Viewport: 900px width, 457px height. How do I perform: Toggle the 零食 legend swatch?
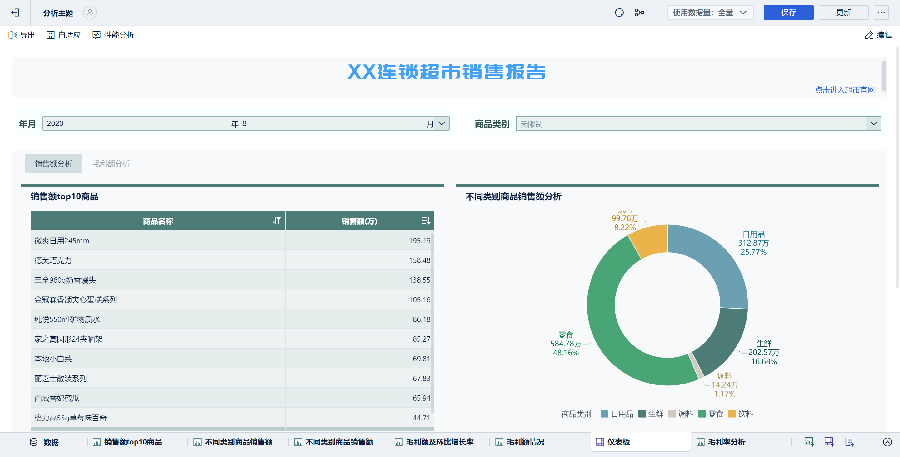(702, 414)
